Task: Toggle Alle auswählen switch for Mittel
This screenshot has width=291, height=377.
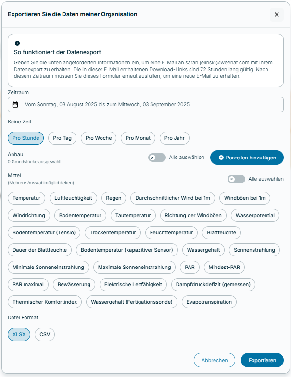Action: coord(236,179)
